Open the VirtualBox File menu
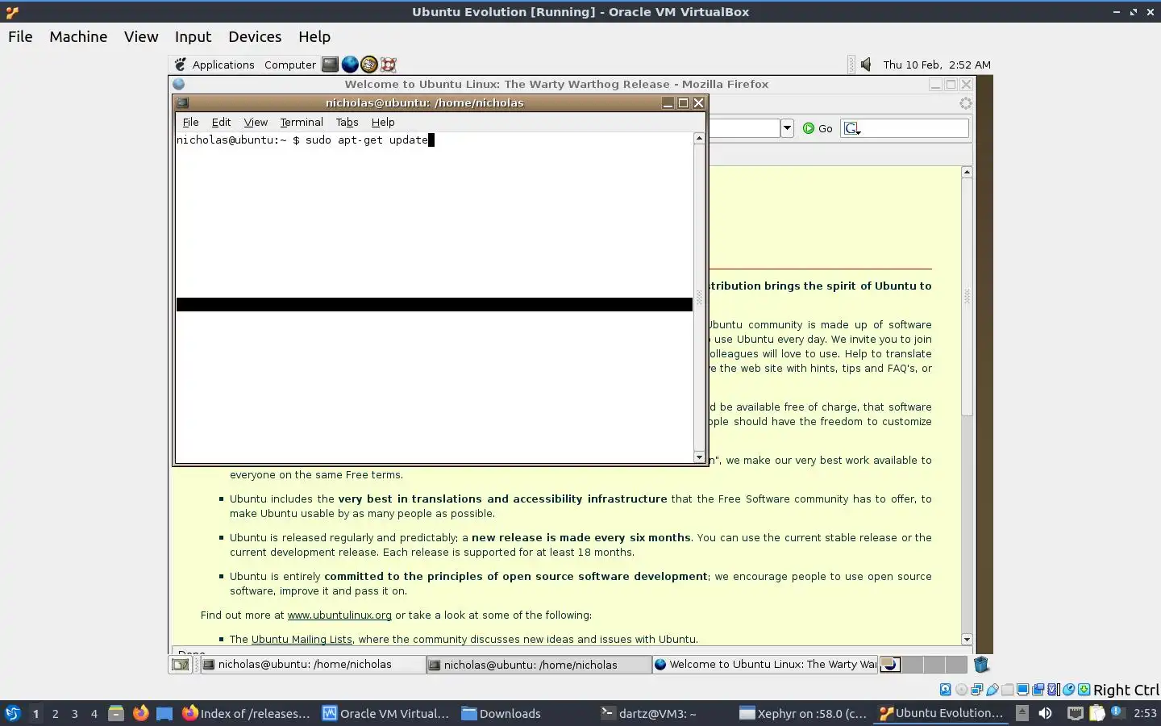Screen dimensions: 1161x726 click(20, 36)
